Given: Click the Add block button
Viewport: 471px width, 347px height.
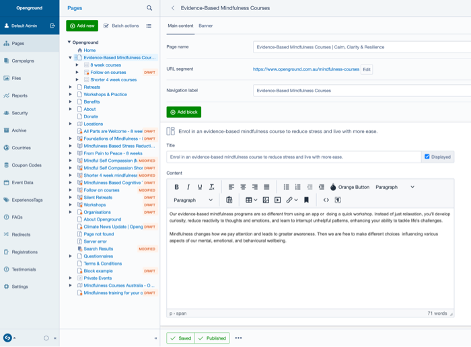Looking at the screenshot, I should [184, 112].
